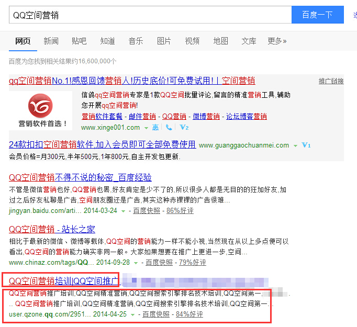Screen dimensions: 357x327
Task: Click the 79%好评 rating link
Action: click(x=193, y=262)
